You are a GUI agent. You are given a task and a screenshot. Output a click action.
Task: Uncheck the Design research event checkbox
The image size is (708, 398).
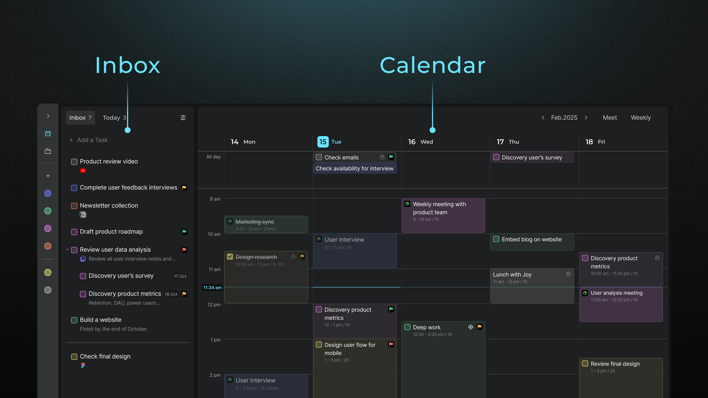230,257
